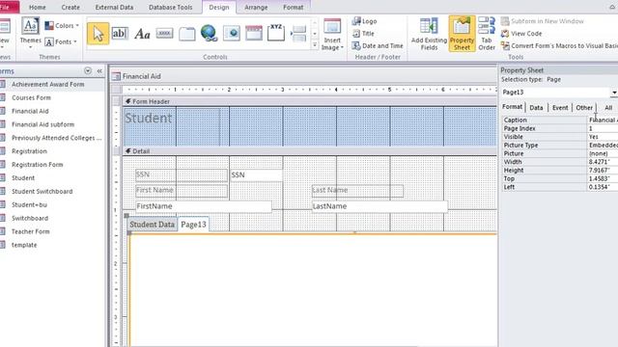Image resolution: width=618 pixels, height=347 pixels.
Task: Open Property Sheet Other tab
Action: 584,107
